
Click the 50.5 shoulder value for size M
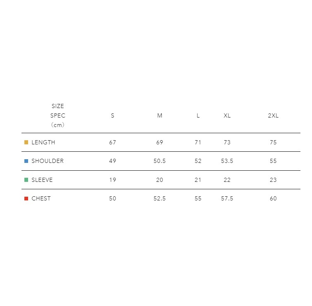[160, 161]
